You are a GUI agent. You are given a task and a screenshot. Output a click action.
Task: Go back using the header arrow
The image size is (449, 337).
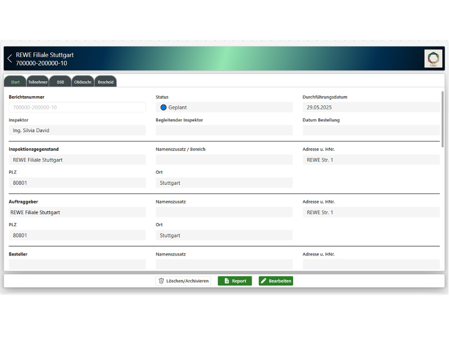tap(10, 58)
